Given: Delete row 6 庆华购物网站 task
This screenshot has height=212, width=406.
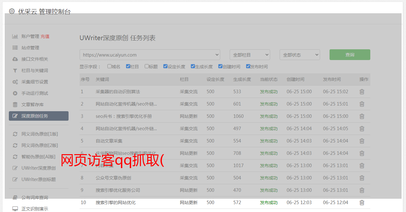Looking at the screenshot, I should click(x=362, y=153).
